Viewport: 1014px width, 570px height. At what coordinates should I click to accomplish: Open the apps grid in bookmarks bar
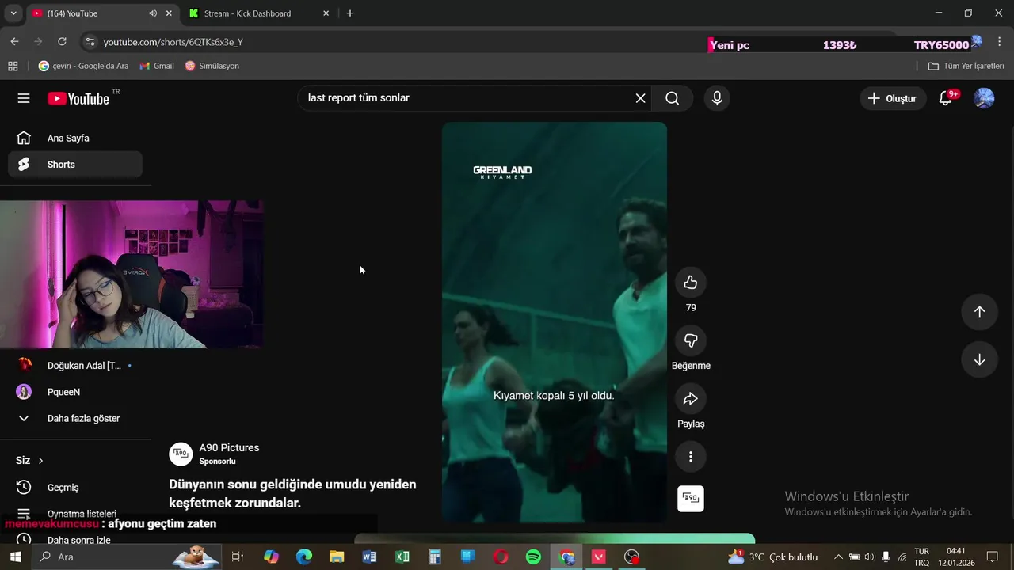[13, 66]
